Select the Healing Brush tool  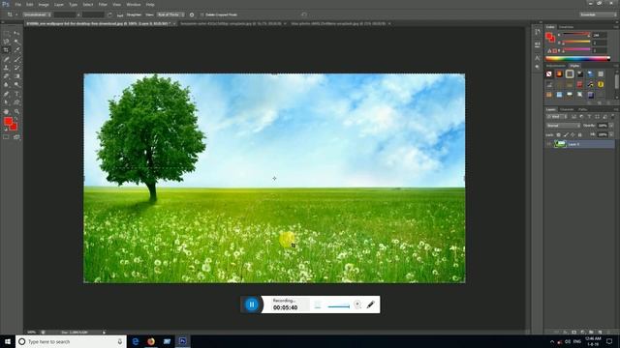pyautogui.click(x=6, y=59)
